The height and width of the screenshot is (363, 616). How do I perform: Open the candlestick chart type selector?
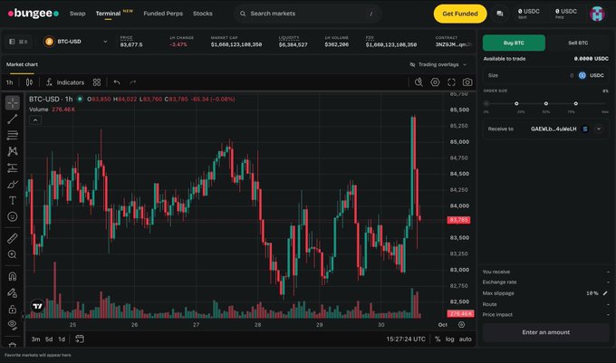(x=30, y=82)
